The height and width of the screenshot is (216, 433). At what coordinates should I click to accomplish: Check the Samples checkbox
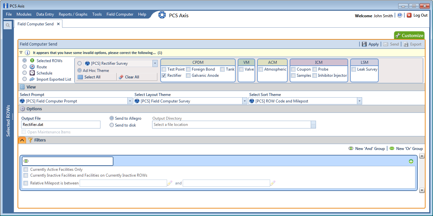[294, 75]
